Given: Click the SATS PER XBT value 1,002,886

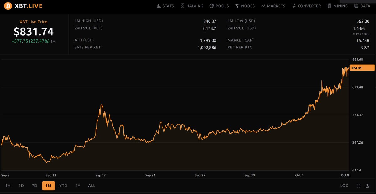Looking at the screenshot, I should click(x=207, y=48).
